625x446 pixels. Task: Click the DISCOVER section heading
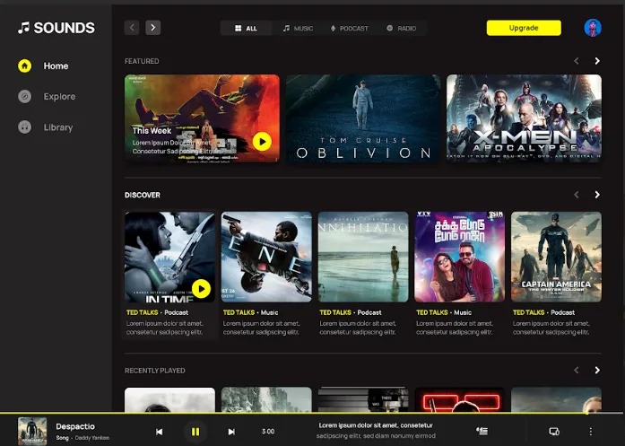(x=143, y=195)
